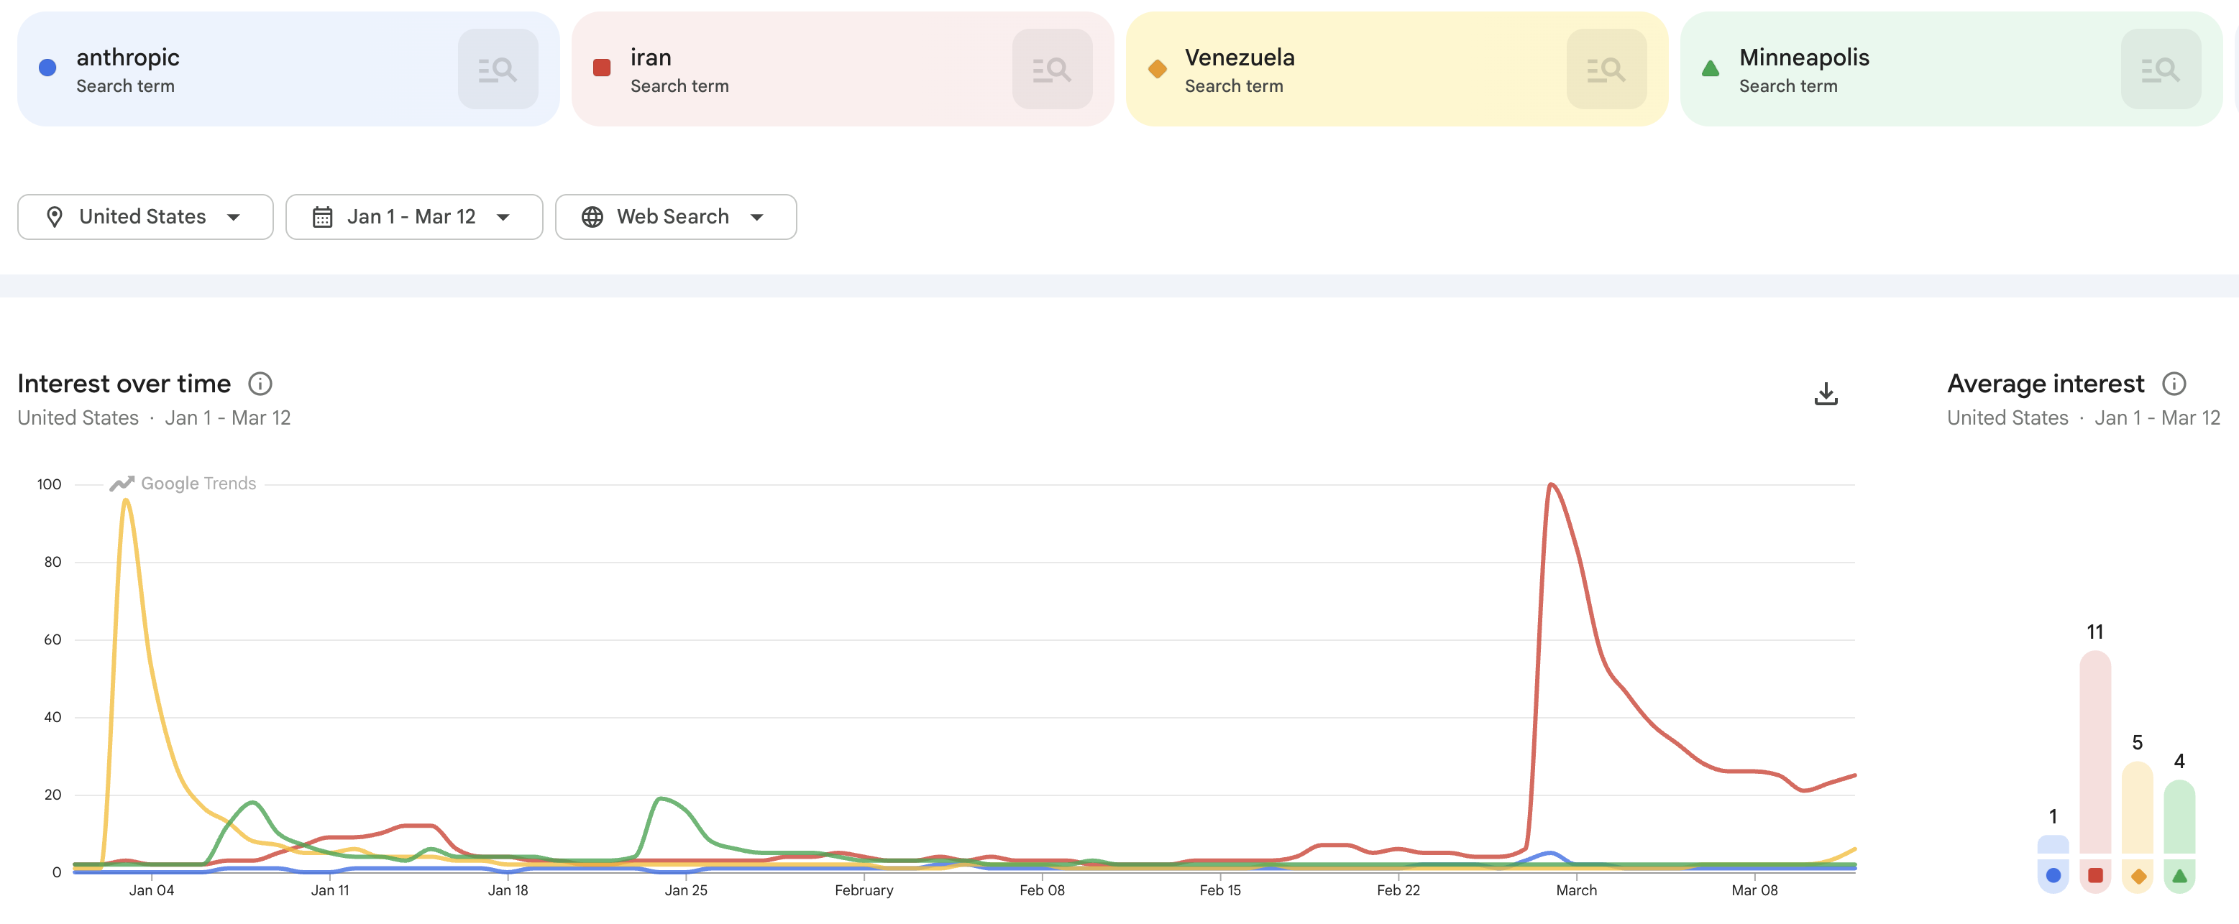Viewport: 2239px width, 924px height.
Task: Click the blue anthropic color dot
Action: [x=47, y=68]
